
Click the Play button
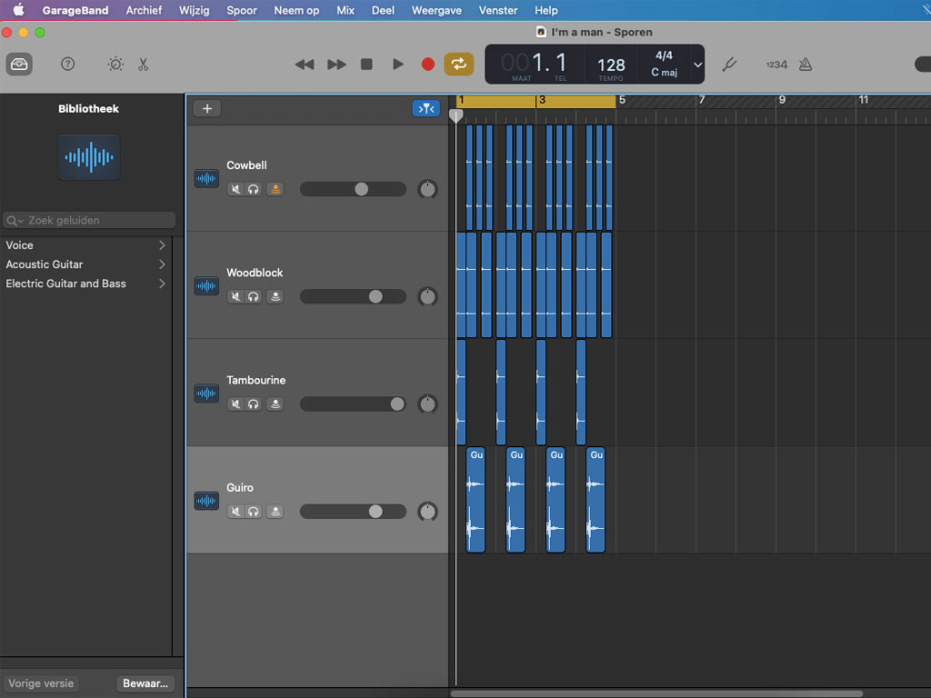(x=397, y=64)
